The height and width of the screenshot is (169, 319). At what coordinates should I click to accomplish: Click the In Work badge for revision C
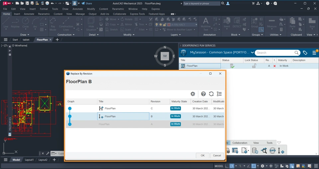pyautogui.click(x=175, y=108)
